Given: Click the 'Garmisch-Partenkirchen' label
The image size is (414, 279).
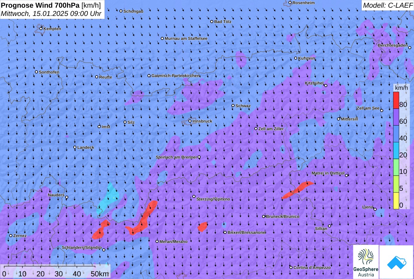Looking at the screenshot, I should tap(176, 76).
